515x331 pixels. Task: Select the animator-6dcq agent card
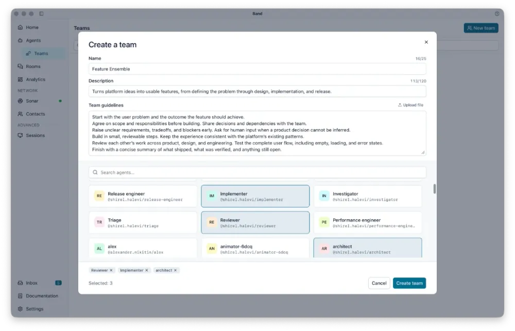[x=255, y=248]
